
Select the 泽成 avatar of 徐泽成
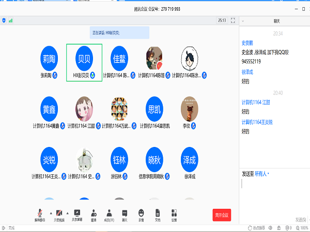[x=190, y=159]
